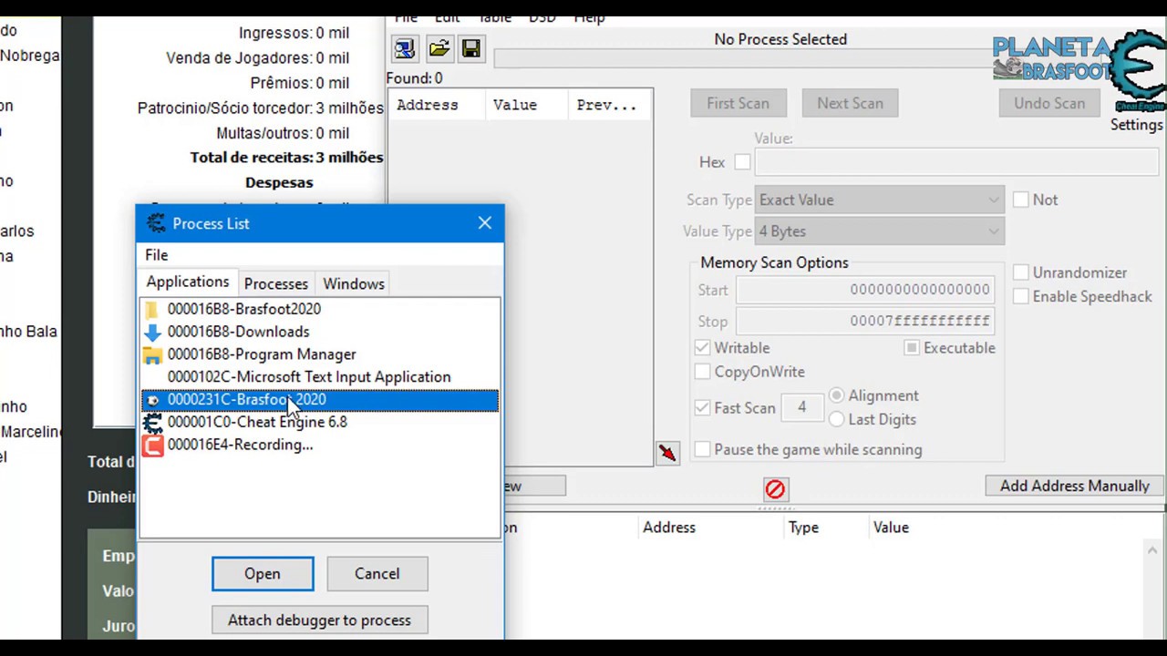The height and width of the screenshot is (656, 1167).
Task: Click the Open Process computer icon in the toolbar
Action: click(404, 48)
